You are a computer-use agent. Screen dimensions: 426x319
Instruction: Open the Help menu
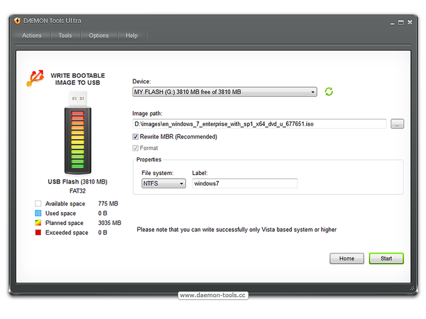[x=131, y=35]
